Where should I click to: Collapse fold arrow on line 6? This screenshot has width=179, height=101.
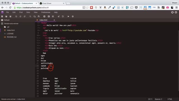pyautogui.click(x=40, y=25)
